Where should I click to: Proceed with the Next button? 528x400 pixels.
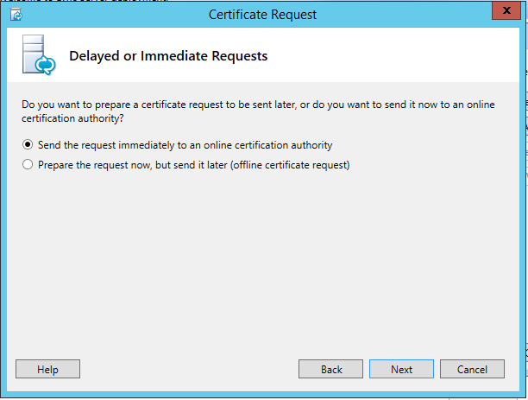point(401,369)
